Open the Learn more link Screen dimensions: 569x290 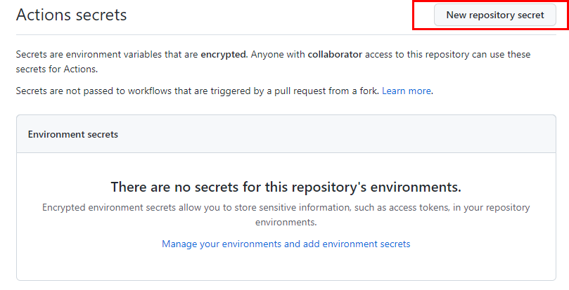(x=407, y=91)
